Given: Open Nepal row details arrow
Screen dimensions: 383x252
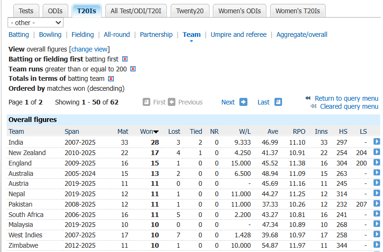Looking at the screenshot, I should pyautogui.click(x=377, y=193).
